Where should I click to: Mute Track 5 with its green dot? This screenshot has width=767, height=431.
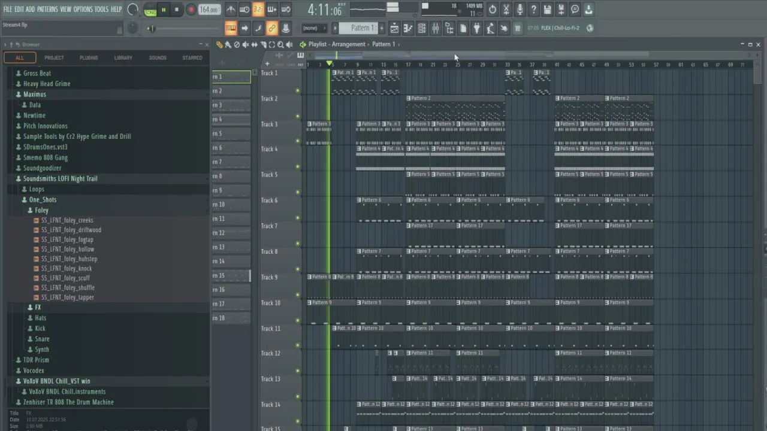click(x=298, y=192)
